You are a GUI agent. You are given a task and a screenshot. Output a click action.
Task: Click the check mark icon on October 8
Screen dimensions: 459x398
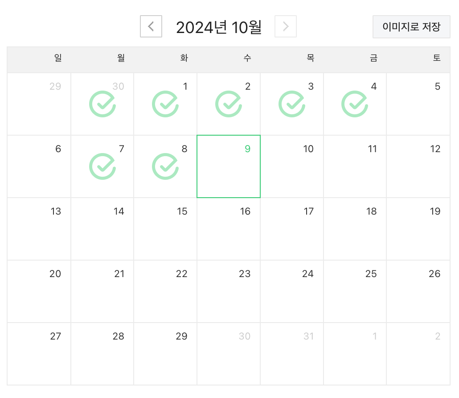click(x=165, y=166)
